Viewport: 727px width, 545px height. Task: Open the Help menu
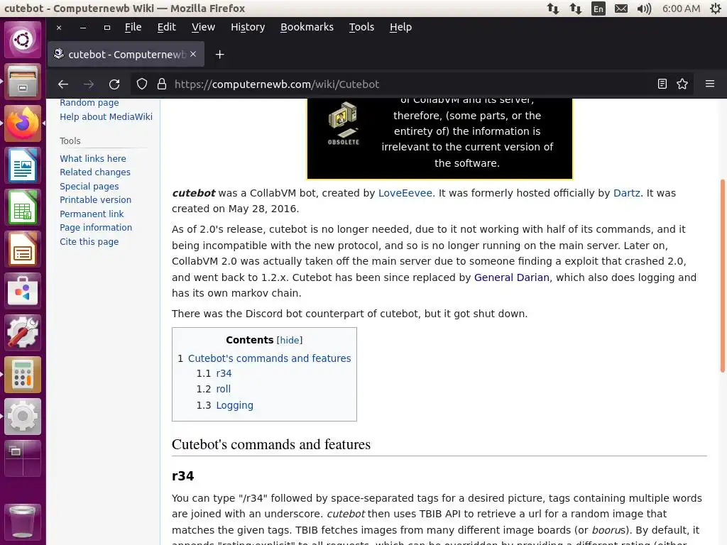tap(400, 28)
